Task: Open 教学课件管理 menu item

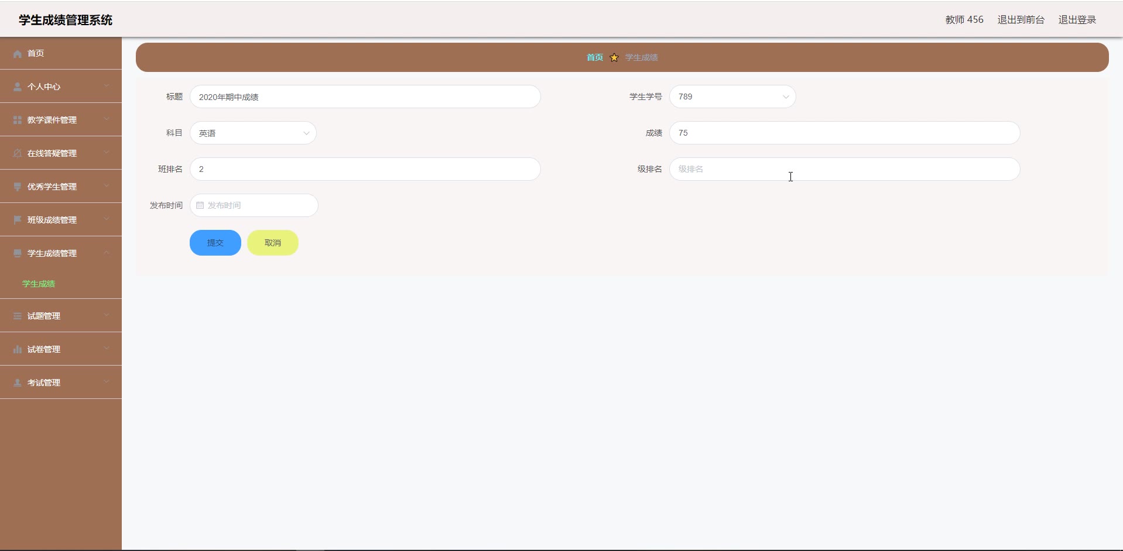Action: [61, 120]
